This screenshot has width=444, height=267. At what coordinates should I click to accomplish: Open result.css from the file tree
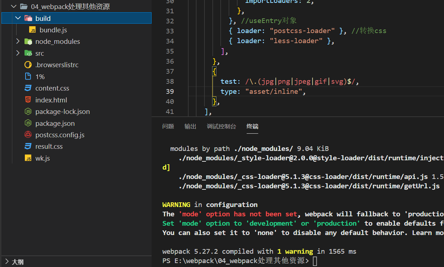[x=49, y=146]
